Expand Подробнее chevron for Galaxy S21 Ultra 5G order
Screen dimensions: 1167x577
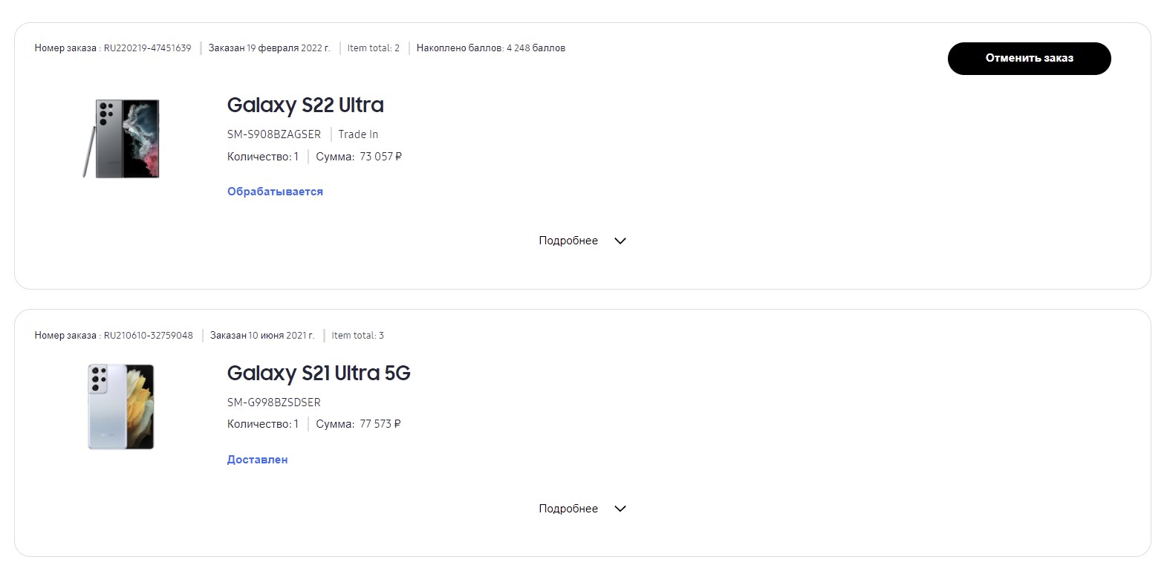click(620, 509)
